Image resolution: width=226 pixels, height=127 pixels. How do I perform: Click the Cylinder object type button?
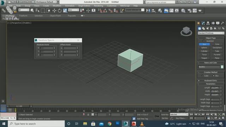(x=204, y=51)
